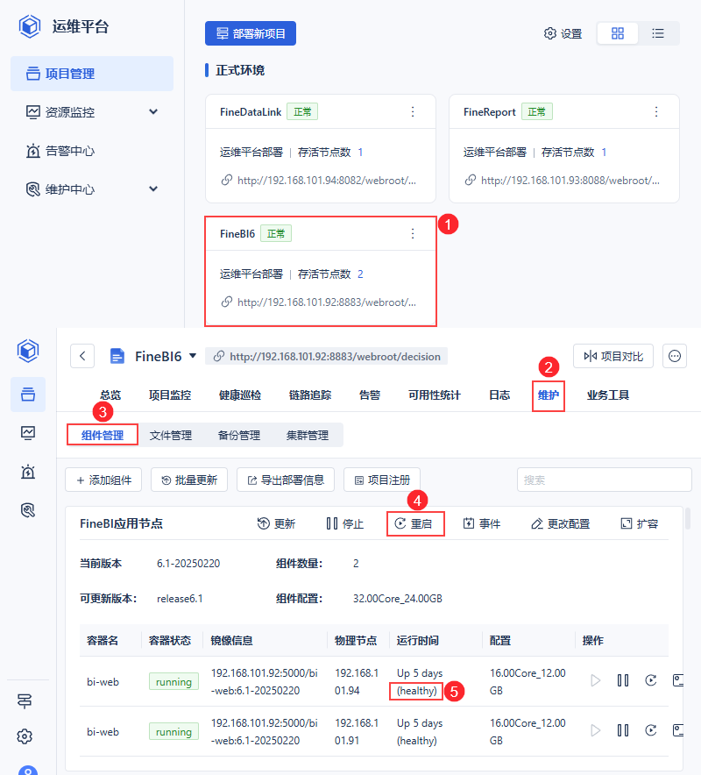
Task: Switch to the 项目监控 tab
Action: [170, 395]
